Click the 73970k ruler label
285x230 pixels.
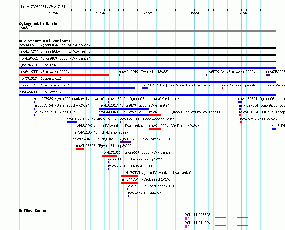click(52, 13)
